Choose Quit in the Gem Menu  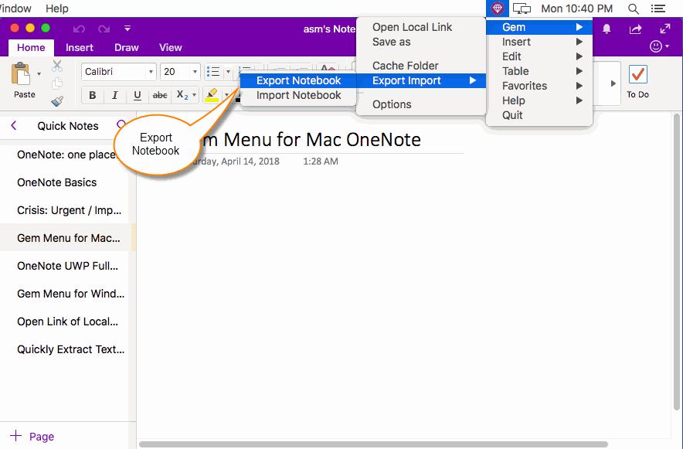(x=539, y=115)
